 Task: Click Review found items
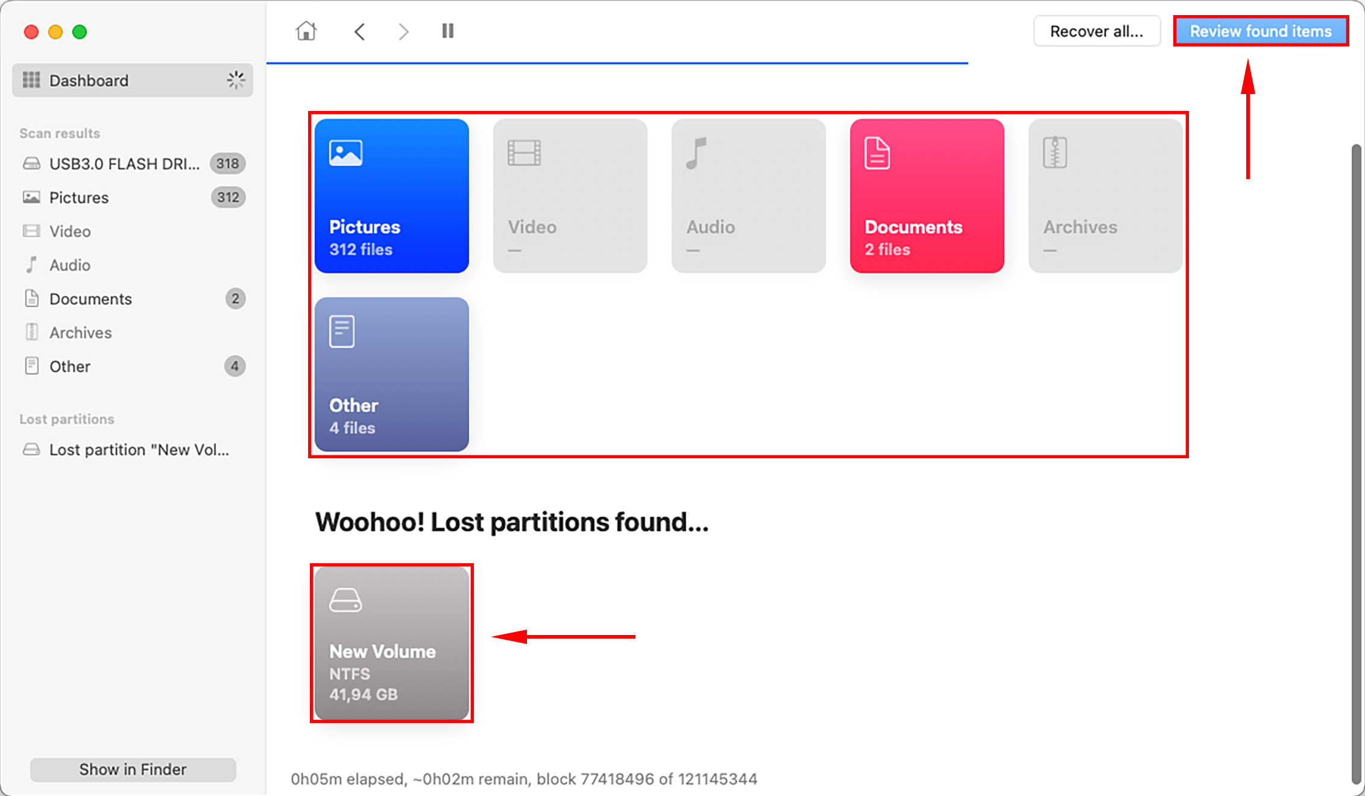pos(1261,31)
